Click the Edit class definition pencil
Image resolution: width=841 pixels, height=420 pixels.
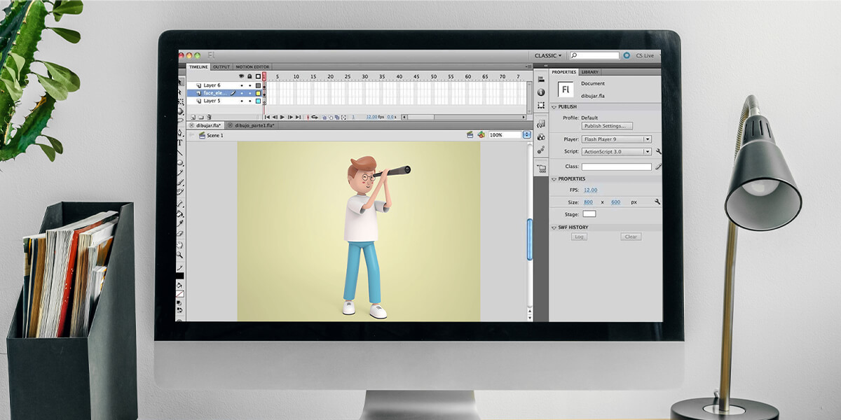click(658, 167)
